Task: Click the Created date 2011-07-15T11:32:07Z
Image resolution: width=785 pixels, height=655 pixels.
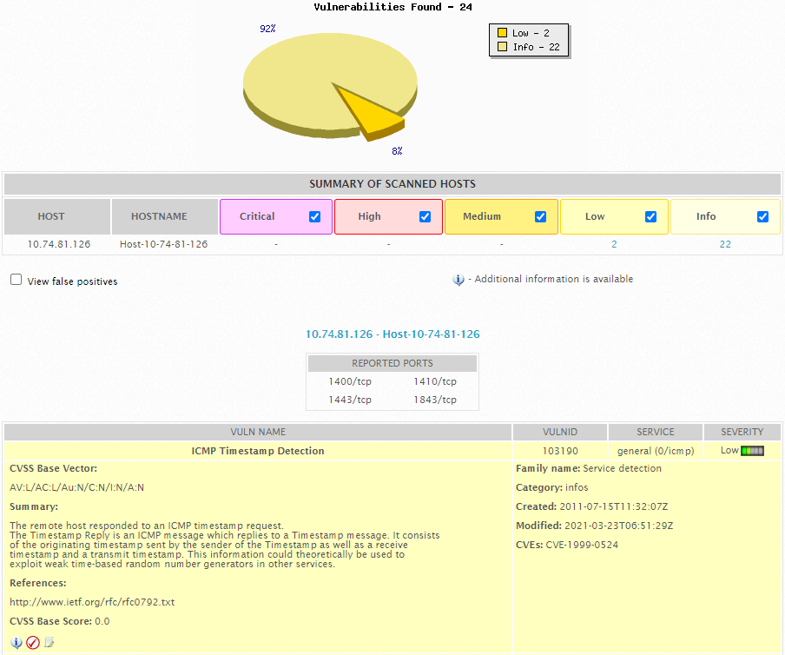Action: click(614, 506)
